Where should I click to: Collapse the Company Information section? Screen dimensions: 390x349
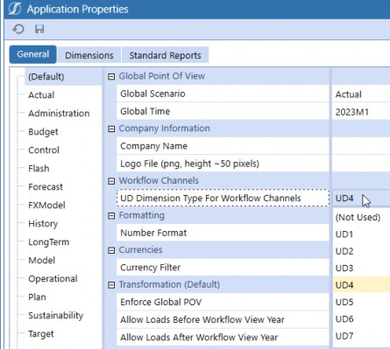coord(111,129)
